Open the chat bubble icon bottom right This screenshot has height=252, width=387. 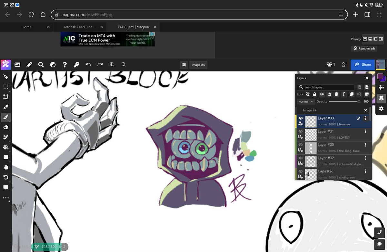pyautogui.click(x=380, y=244)
